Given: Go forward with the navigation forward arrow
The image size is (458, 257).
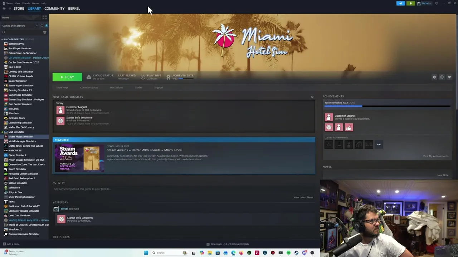Looking at the screenshot, I should click(10, 9).
